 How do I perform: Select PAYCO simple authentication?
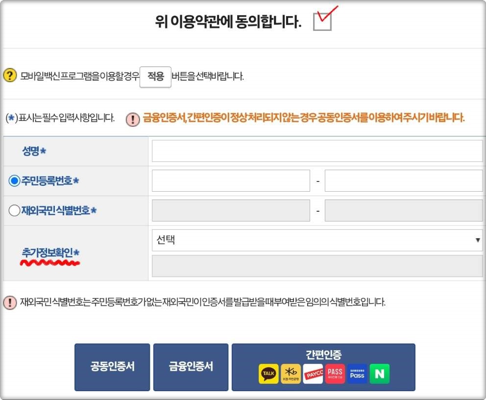point(314,373)
